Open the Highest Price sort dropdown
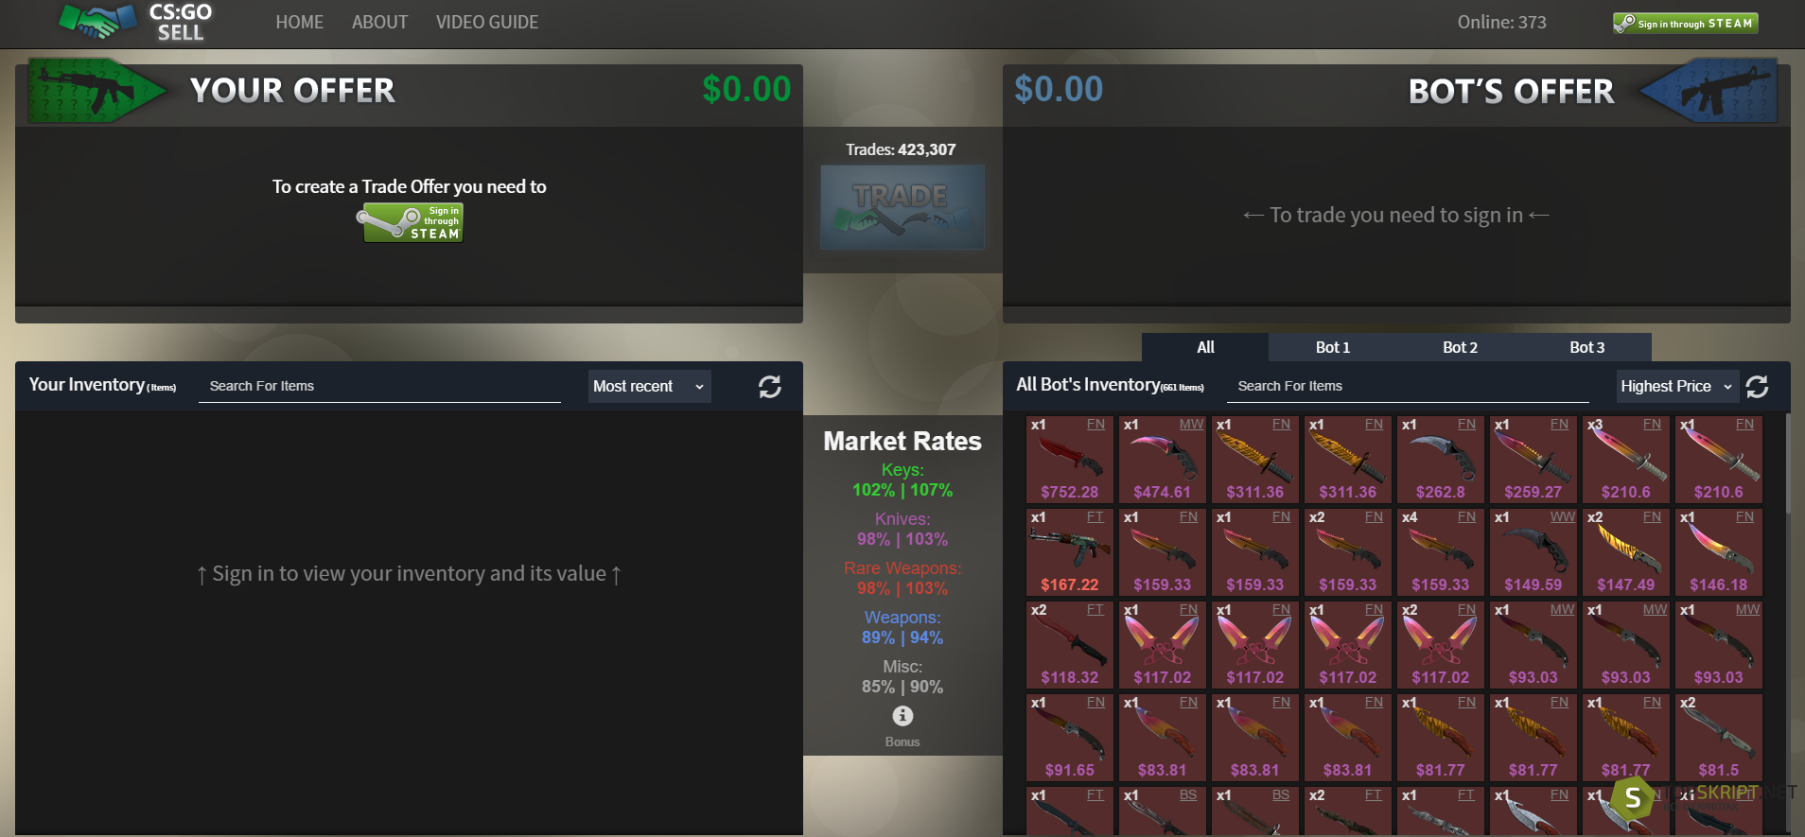The width and height of the screenshot is (1805, 837). [x=1677, y=386]
